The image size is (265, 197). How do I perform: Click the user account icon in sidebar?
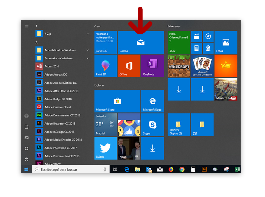pyautogui.click(x=26, y=116)
